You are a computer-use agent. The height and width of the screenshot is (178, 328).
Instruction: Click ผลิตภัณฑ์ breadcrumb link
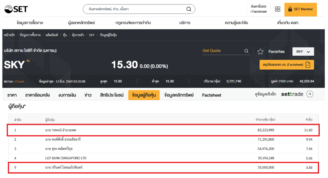pyautogui.click(x=52, y=35)
